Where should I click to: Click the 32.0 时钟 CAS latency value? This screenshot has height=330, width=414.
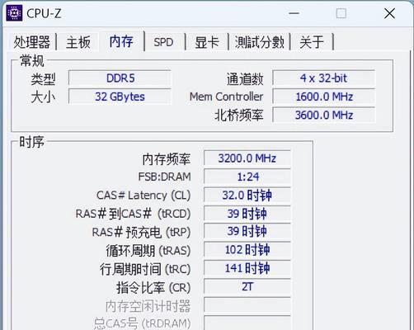[247, 195]
